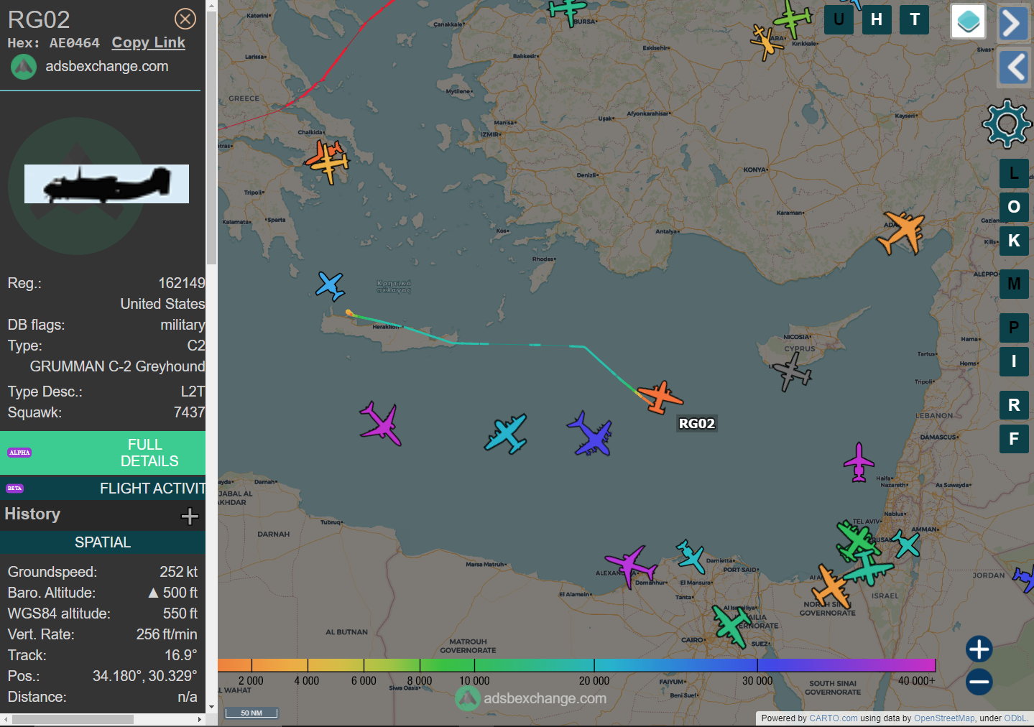Open the ODbL license link
The height and width of the screenshot is (727, 1034).
[1015, 718]
